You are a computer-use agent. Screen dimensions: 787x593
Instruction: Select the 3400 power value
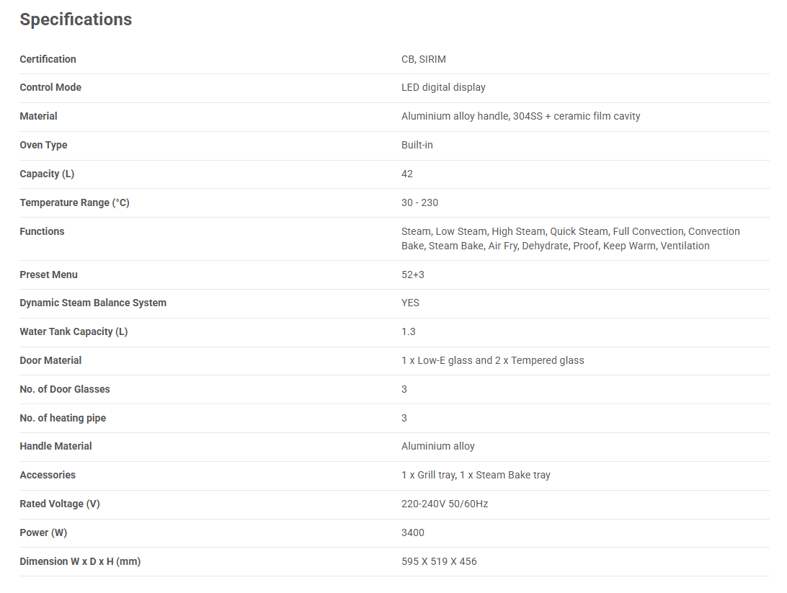tap(413, 532)
